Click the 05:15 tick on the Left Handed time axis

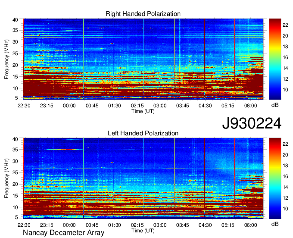[x=228, y=225]
